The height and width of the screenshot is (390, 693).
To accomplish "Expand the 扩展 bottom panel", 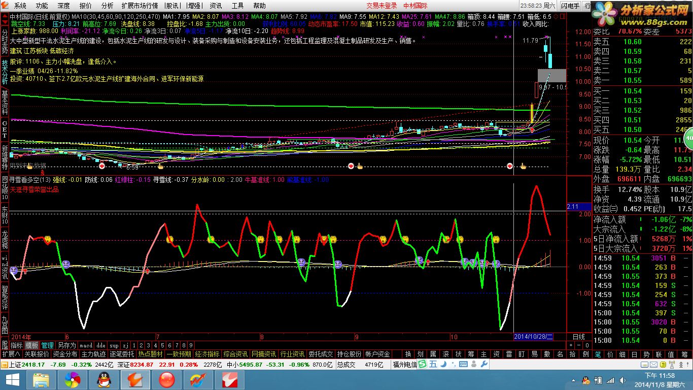I will (x=11, y=354).
